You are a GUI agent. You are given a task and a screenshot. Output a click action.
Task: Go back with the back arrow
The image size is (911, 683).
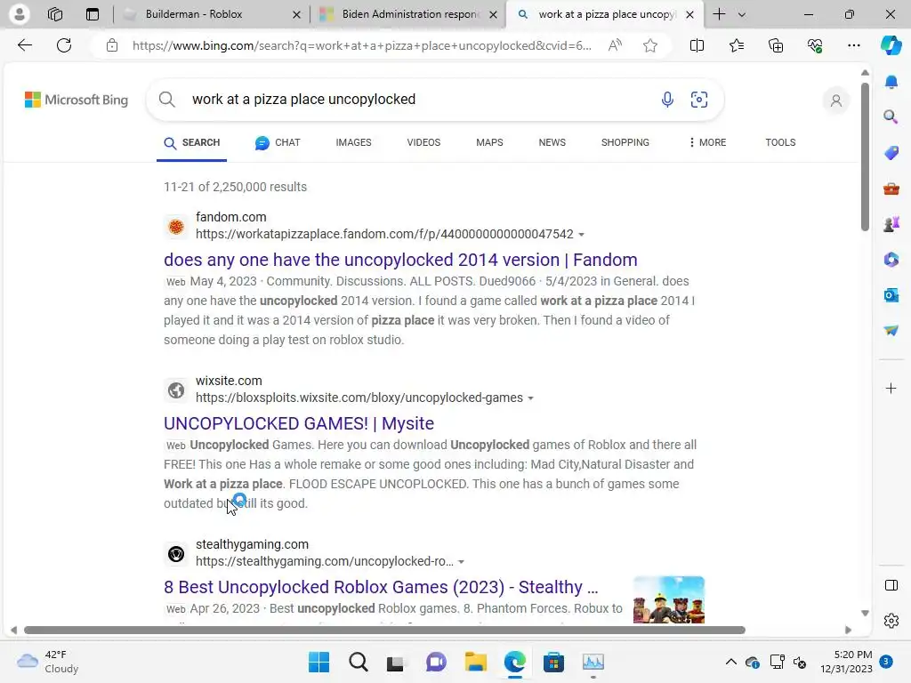pos(25,45)
